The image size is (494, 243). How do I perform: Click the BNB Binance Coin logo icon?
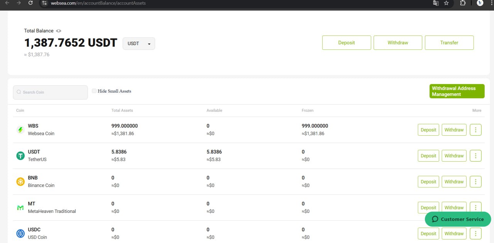(x=20, y=181)
